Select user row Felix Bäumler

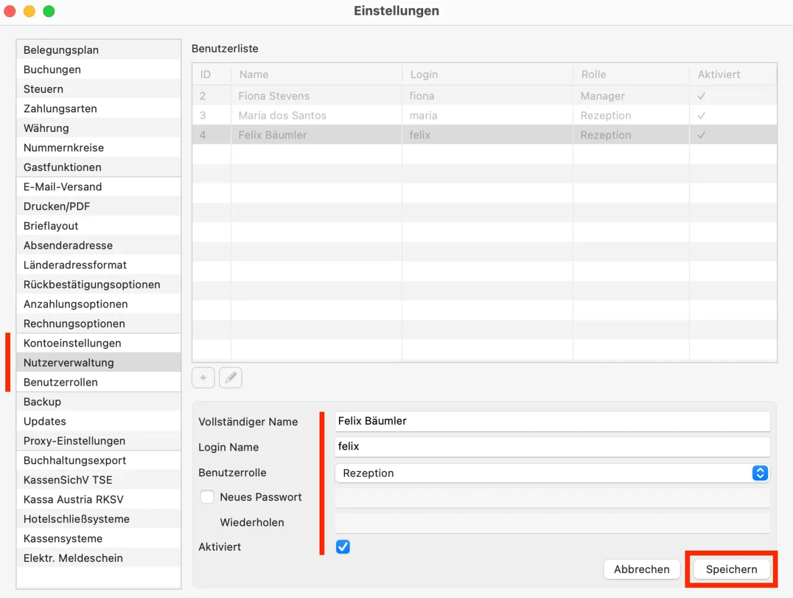point(485,134)
